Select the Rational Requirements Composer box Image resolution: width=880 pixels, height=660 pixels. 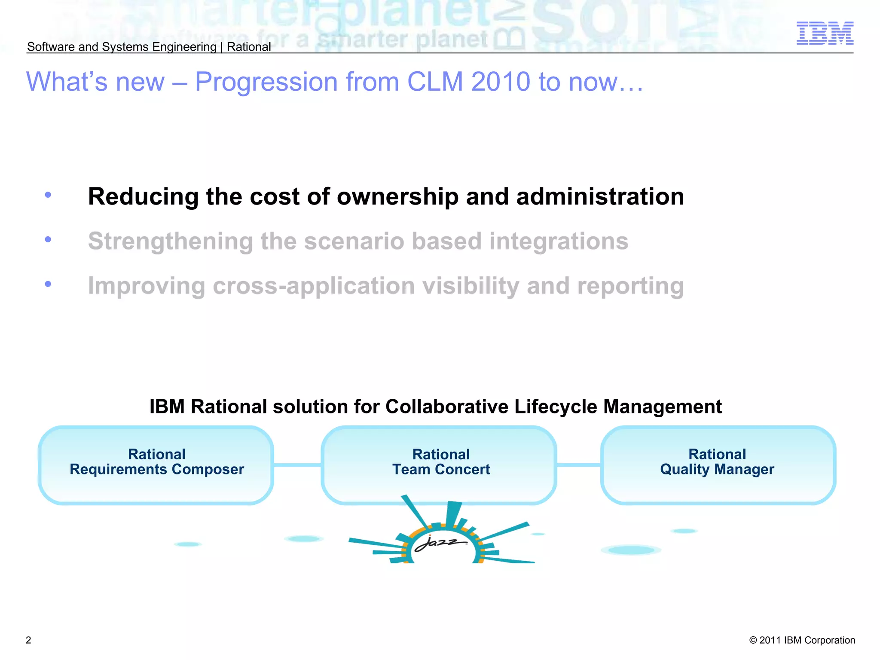pos(156,465)
